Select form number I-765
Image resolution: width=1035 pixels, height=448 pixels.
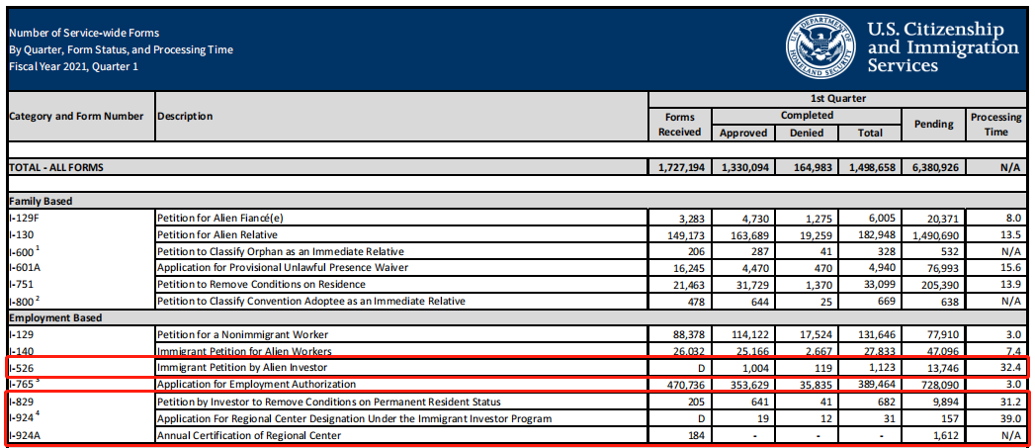point(23,384)
